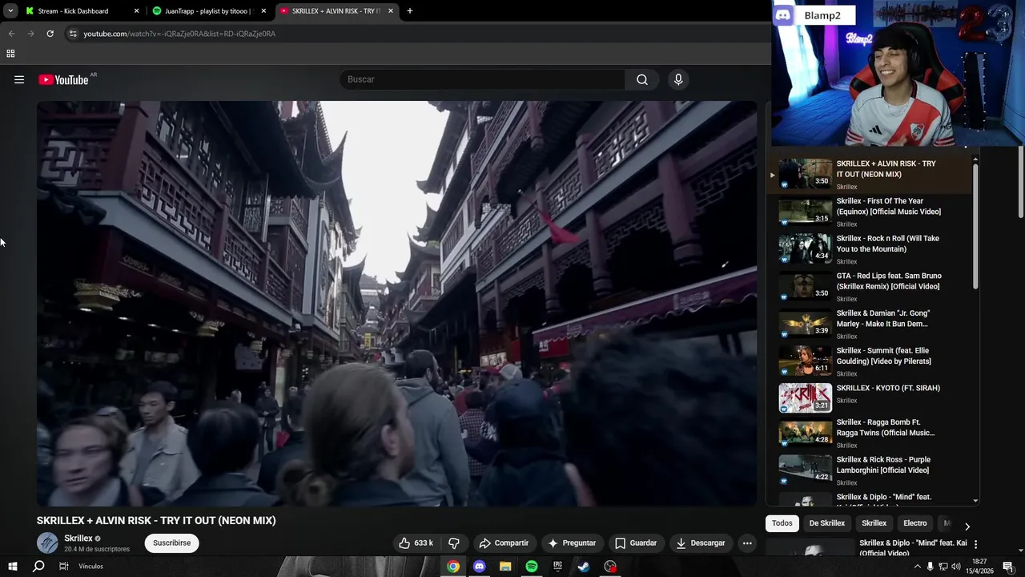The width and height of the screenshot is (1025, 577).
Task: Open the YouTube hamburger guide menu
Action: pyautogui.click(x=19, y=79)
